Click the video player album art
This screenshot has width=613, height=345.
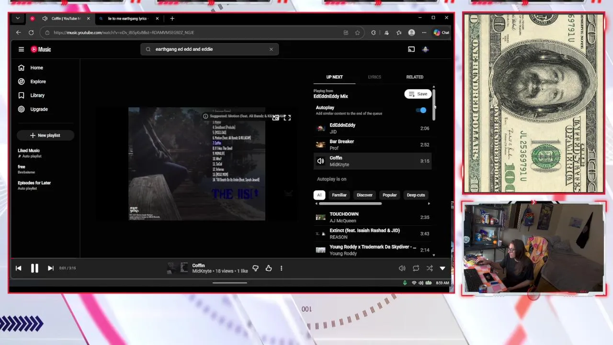click(196, 164)
